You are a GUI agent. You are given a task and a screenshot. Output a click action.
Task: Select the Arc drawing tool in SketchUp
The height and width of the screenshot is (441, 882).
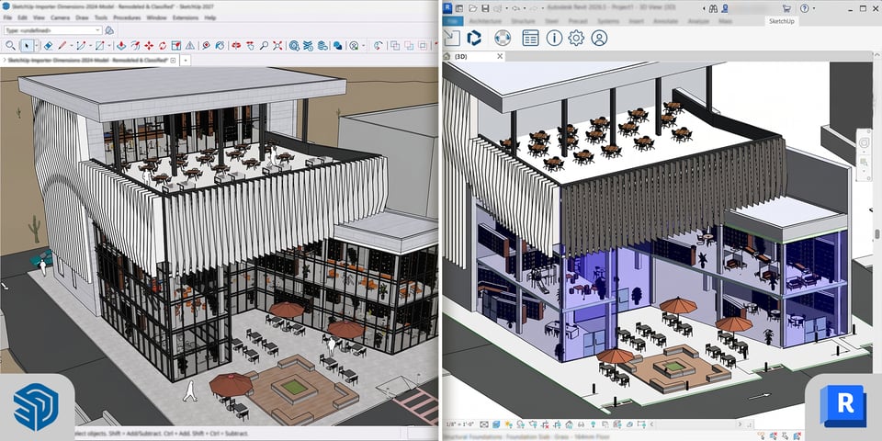(x=81, y=46)
